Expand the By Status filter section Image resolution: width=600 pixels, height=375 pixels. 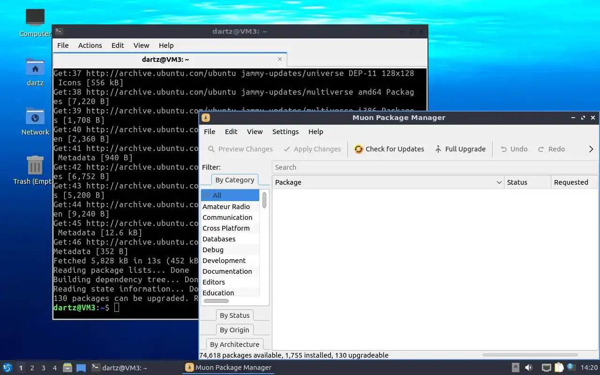click(x=234, y=315)
